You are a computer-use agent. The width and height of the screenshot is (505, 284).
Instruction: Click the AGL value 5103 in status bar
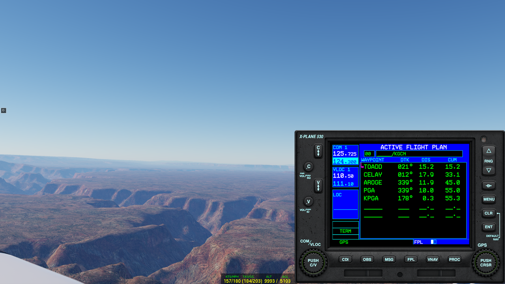(x=285, y=281)
